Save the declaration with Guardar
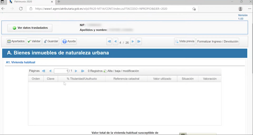 (51, 41)
